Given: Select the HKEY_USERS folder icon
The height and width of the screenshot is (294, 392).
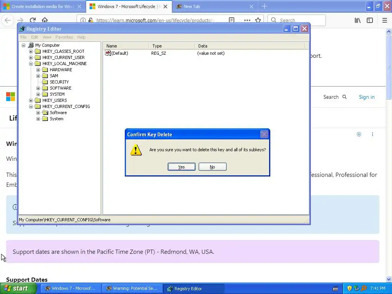Looking at the screenshot, I should [x=38, y=100].
